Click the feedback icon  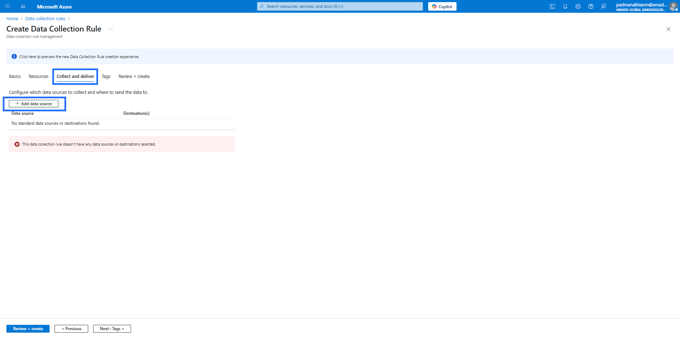[603, 6]
